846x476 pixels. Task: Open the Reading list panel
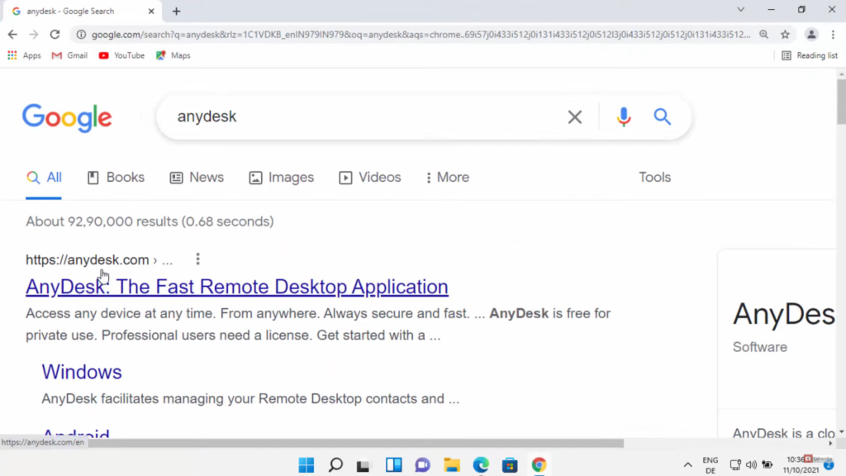click(810, 55)
